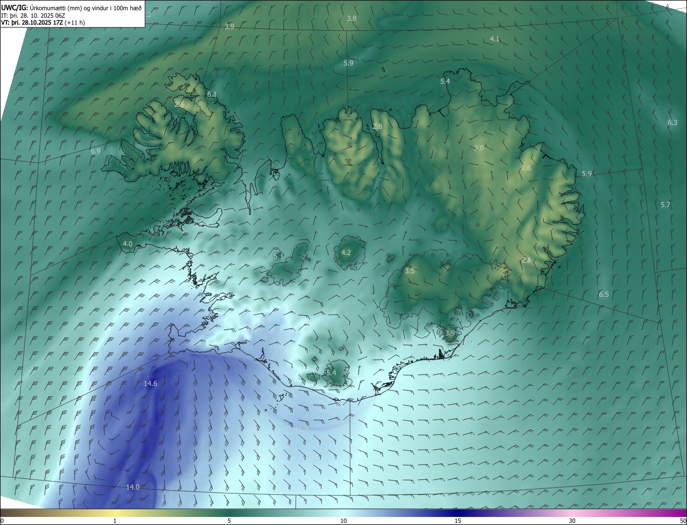Click the 14.6 precipitation value
This screenshot has height=525, width=687.
(150, 383)
